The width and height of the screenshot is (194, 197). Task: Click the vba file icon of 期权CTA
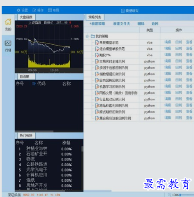tap(97, 55)
